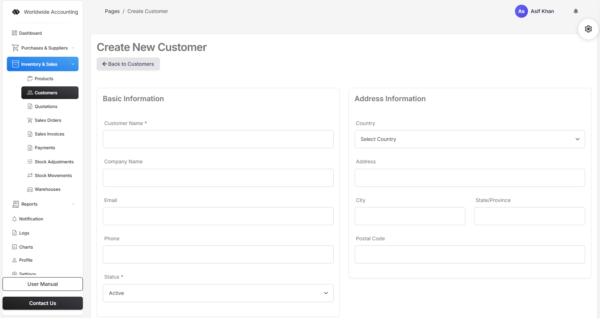The image size is (600, 318).
Task: Open the Select Country dropdown
Action: click(470, 139)
